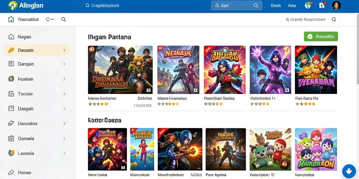Open the Nernask game thumbnail
This screenshot has width=359, height=179.
click(x=178, y=70)
